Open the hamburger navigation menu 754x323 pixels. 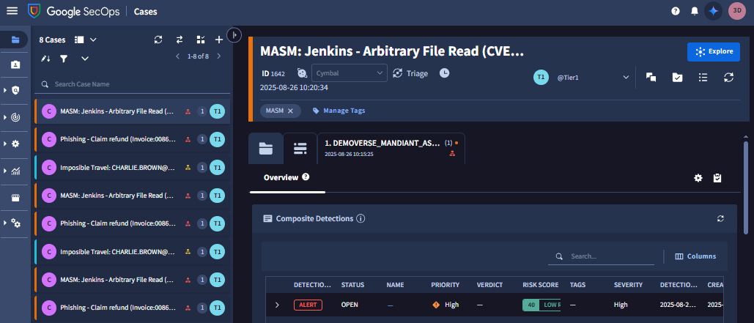click(x=12, y=11)
